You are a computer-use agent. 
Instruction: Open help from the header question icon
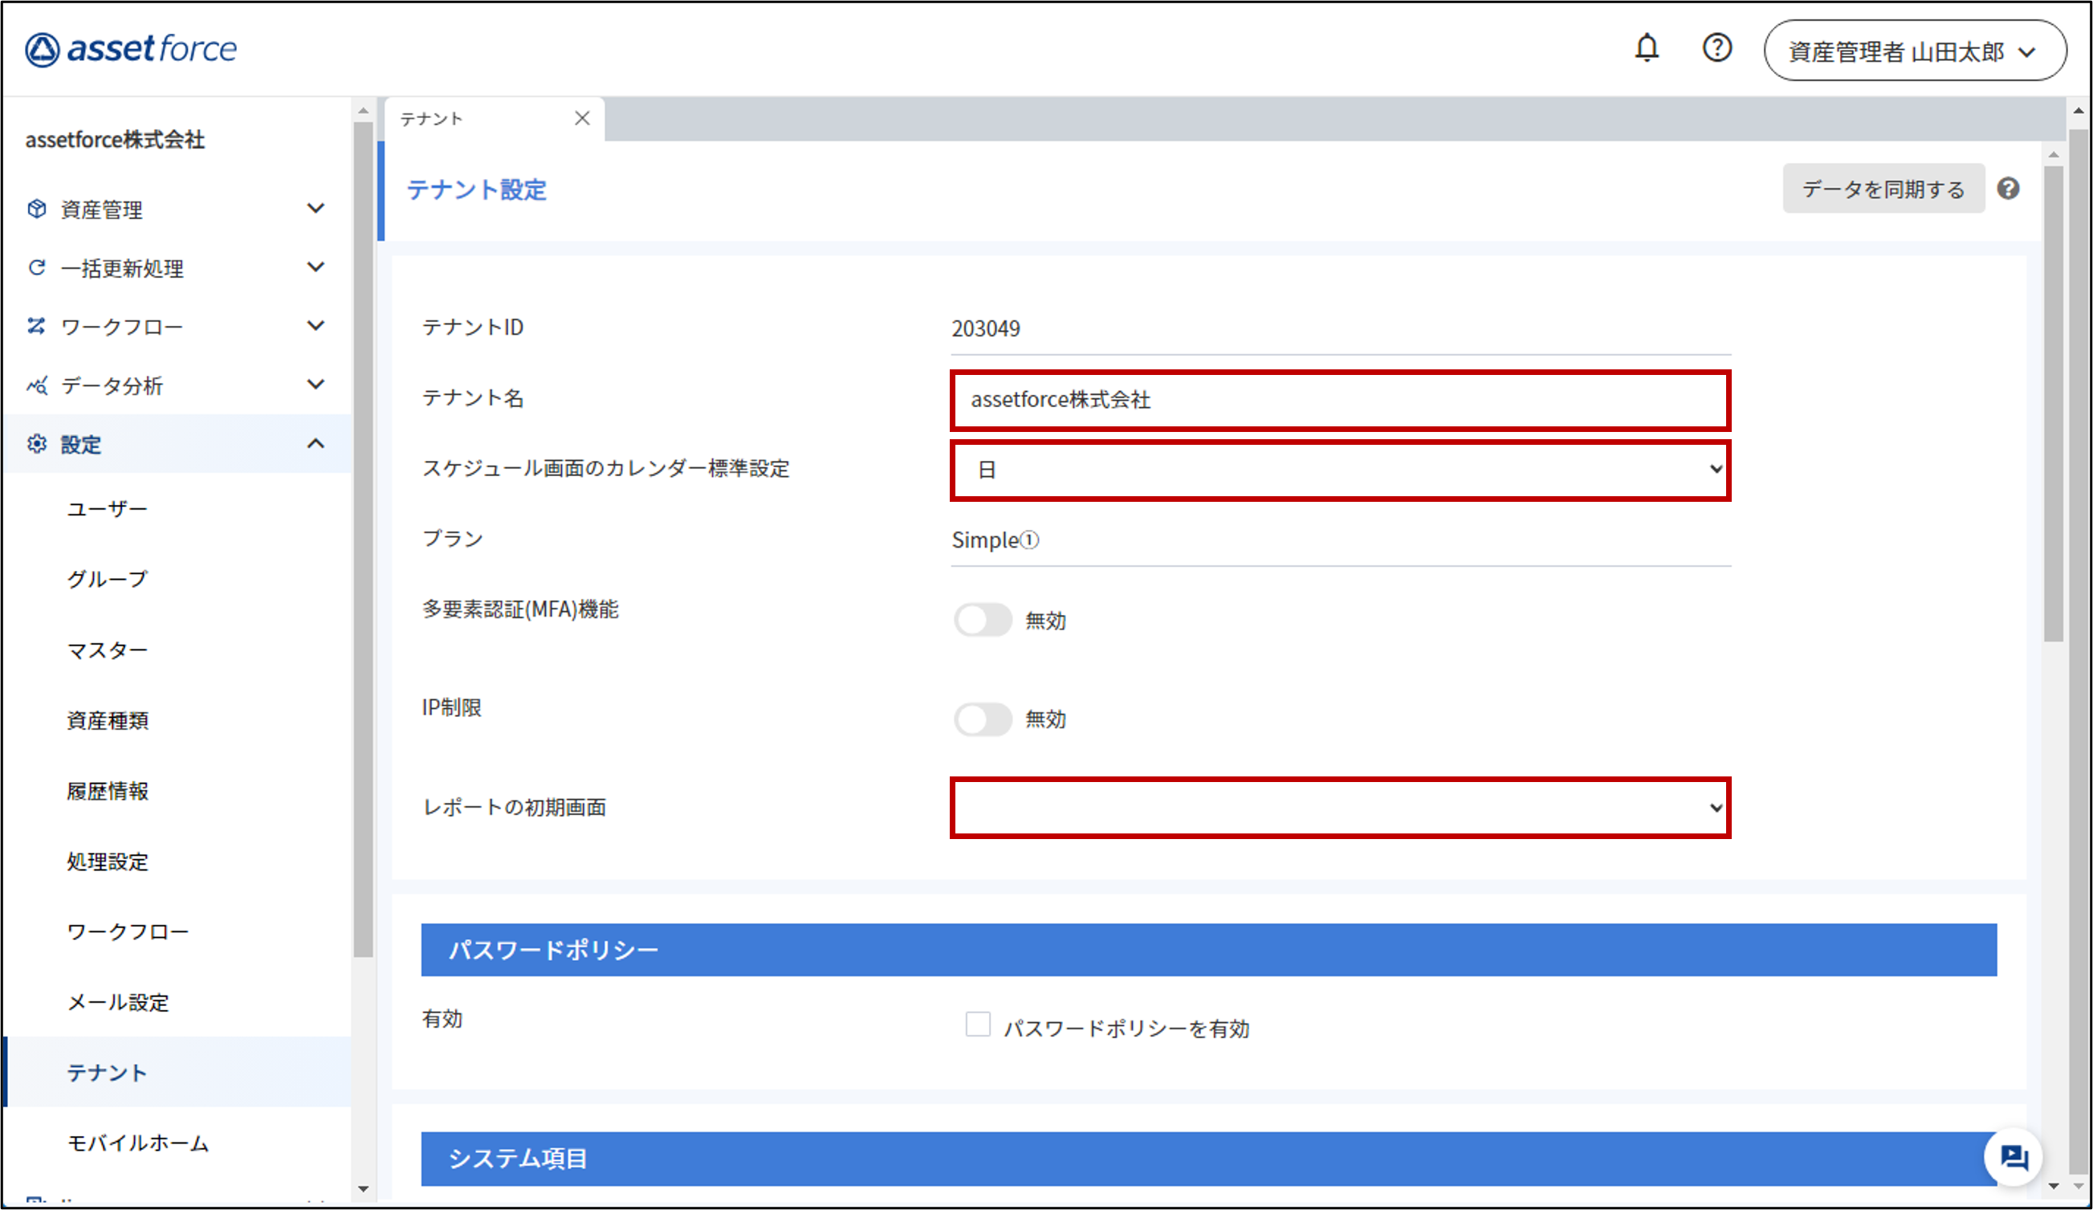click(x=1716, y=48)
